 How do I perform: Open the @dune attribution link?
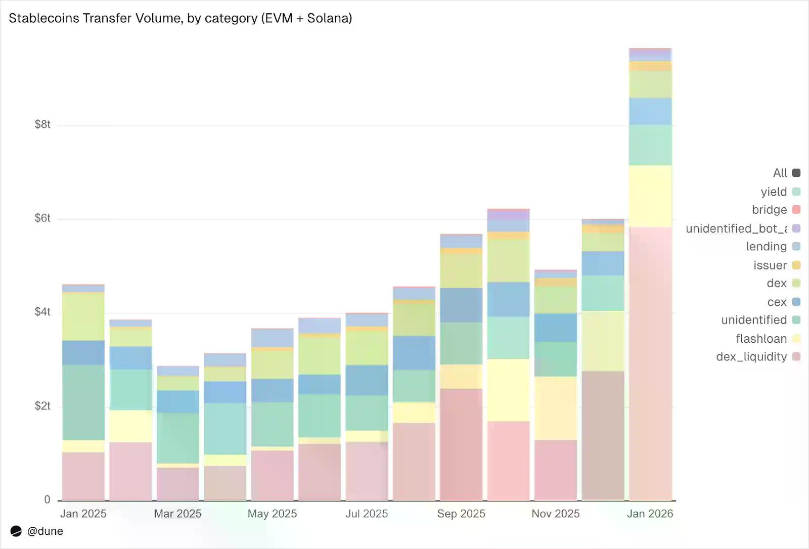tap(45, 531)
